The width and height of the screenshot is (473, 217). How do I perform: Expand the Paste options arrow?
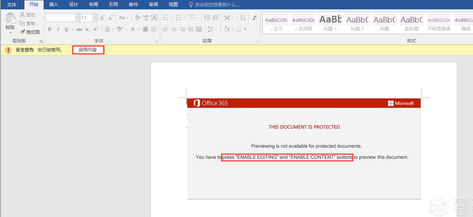pyautogui.click(x=10, y=32)
